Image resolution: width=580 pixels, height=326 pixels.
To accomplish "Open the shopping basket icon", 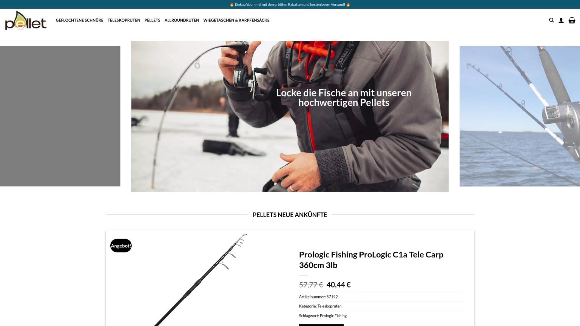I will 572,20.
